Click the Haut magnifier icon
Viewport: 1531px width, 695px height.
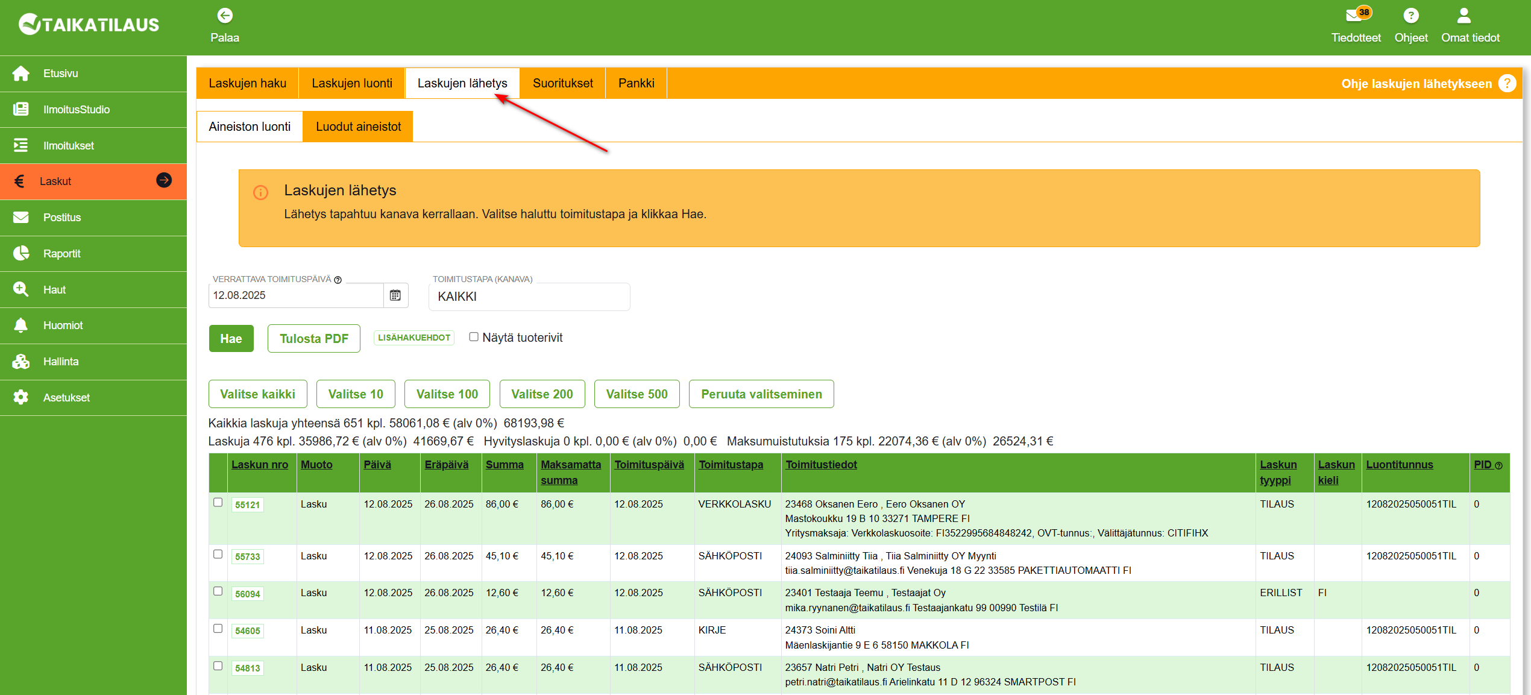click(x=21, y=289)
